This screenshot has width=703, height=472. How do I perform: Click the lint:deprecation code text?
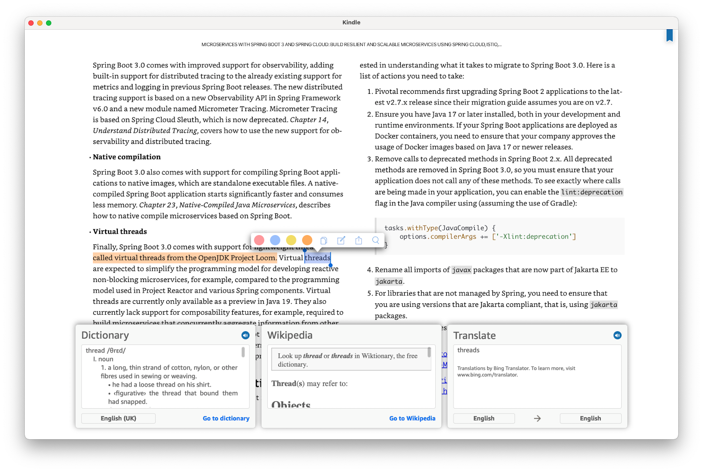tap(592, 192)
